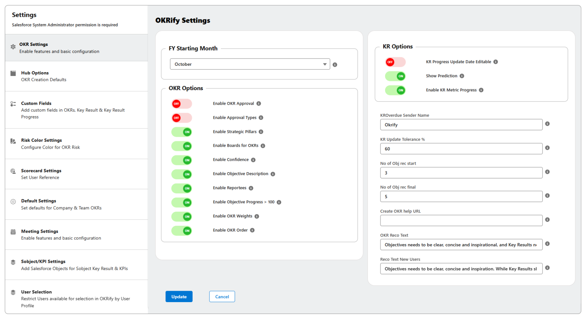Click the dropdown arrow showing October
Screen dimensions: 588x322
325,64
